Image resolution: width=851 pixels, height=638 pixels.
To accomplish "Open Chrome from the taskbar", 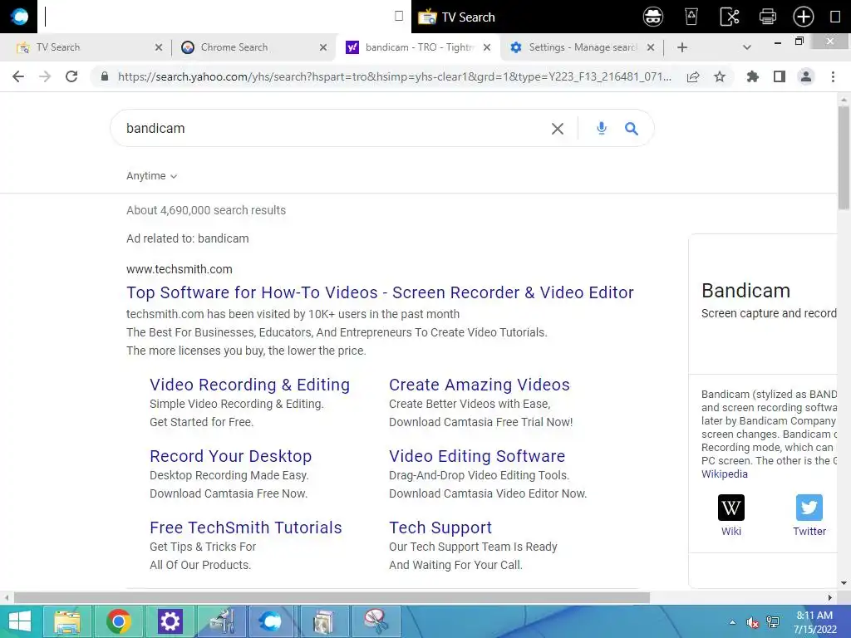I will pos(118,621).
